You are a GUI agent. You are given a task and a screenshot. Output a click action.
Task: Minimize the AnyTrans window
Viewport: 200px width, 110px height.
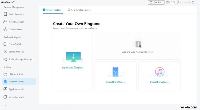click(x=189, y=2)
